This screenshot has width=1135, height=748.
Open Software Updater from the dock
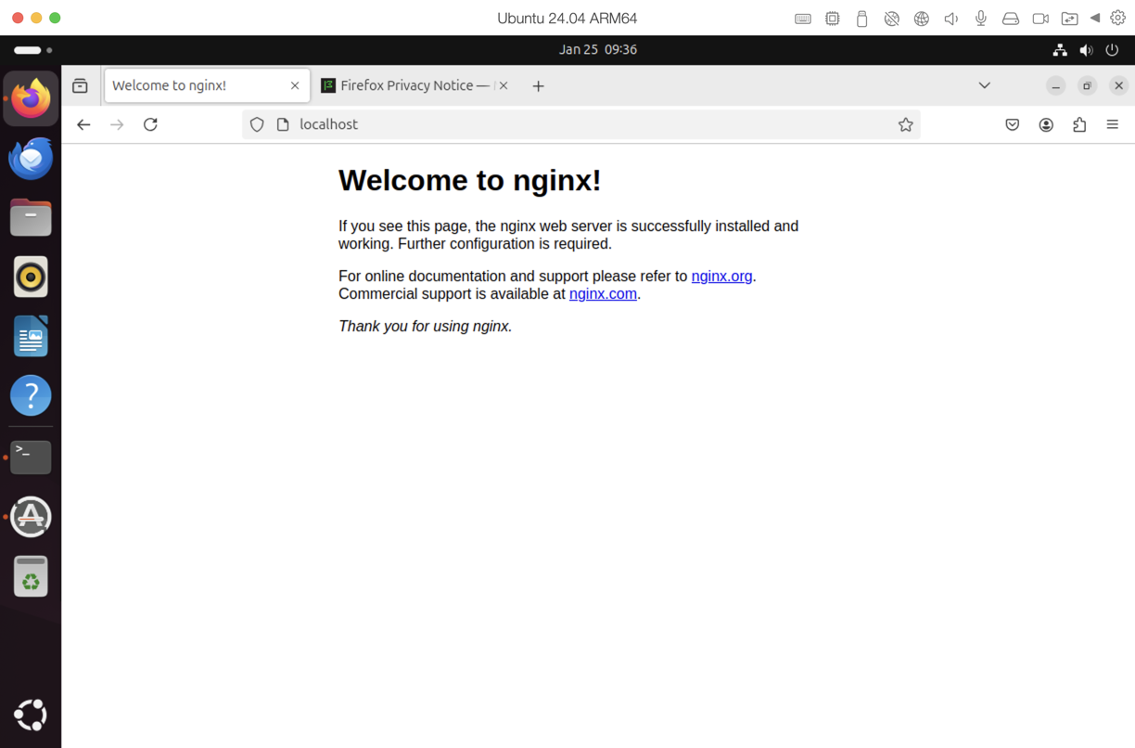[31, 517]
